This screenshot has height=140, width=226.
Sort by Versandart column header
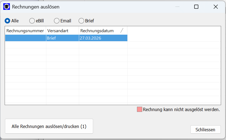[62, 31]
